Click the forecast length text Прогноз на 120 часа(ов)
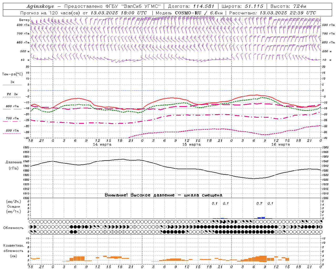The image size is (336, 269). tap(50, 13)
